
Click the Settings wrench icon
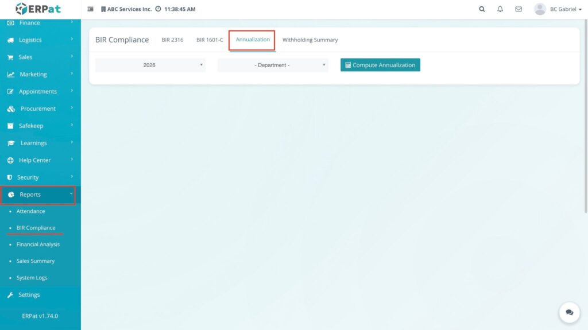tap(10, 295)
